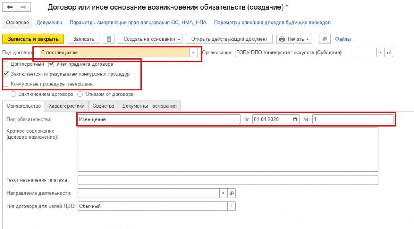
Task: Expand the Вид договора dropdown
Action: [x=194, y=52]
